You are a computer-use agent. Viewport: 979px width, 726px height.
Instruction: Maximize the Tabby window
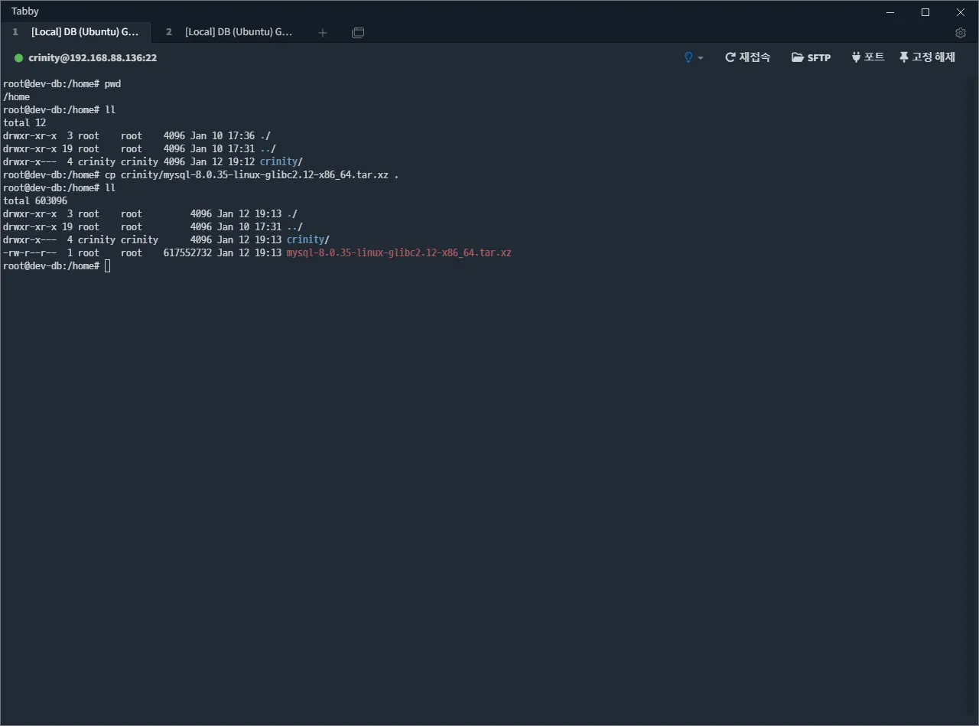tap(925, 12)
